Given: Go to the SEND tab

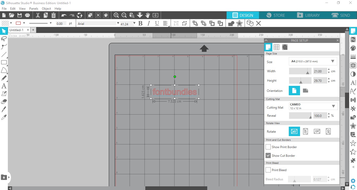Looking at the screenshot, I should pyautogui.click(x=341, y=15).
